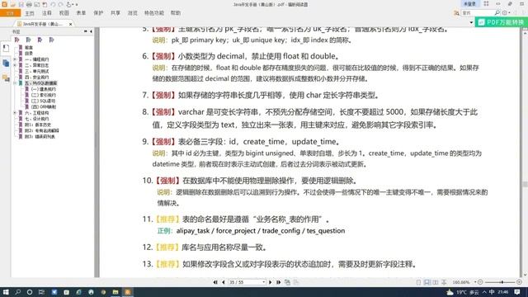Viewport: 528px width, 297px height.
Task: Click the third bookmark toolbar flag icon
Action: pyautogui.click(x=40, y=40)
